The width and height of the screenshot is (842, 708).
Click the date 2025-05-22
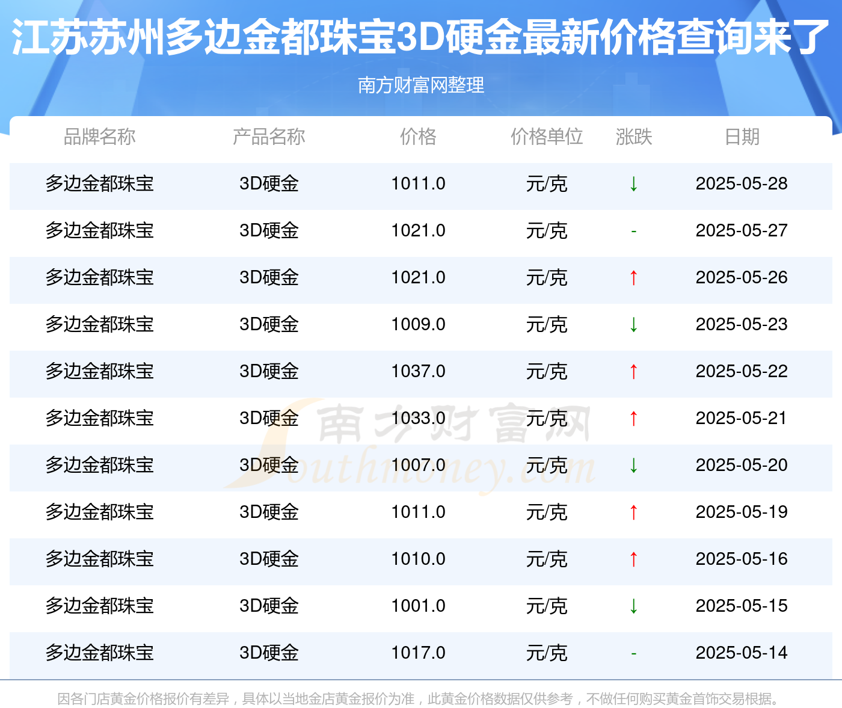click(x=742, y=371)
